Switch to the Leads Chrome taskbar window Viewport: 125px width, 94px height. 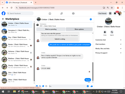pyautogui.click(x=25, y=92)
